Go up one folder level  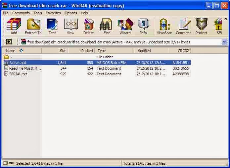[x=9, y=42]
